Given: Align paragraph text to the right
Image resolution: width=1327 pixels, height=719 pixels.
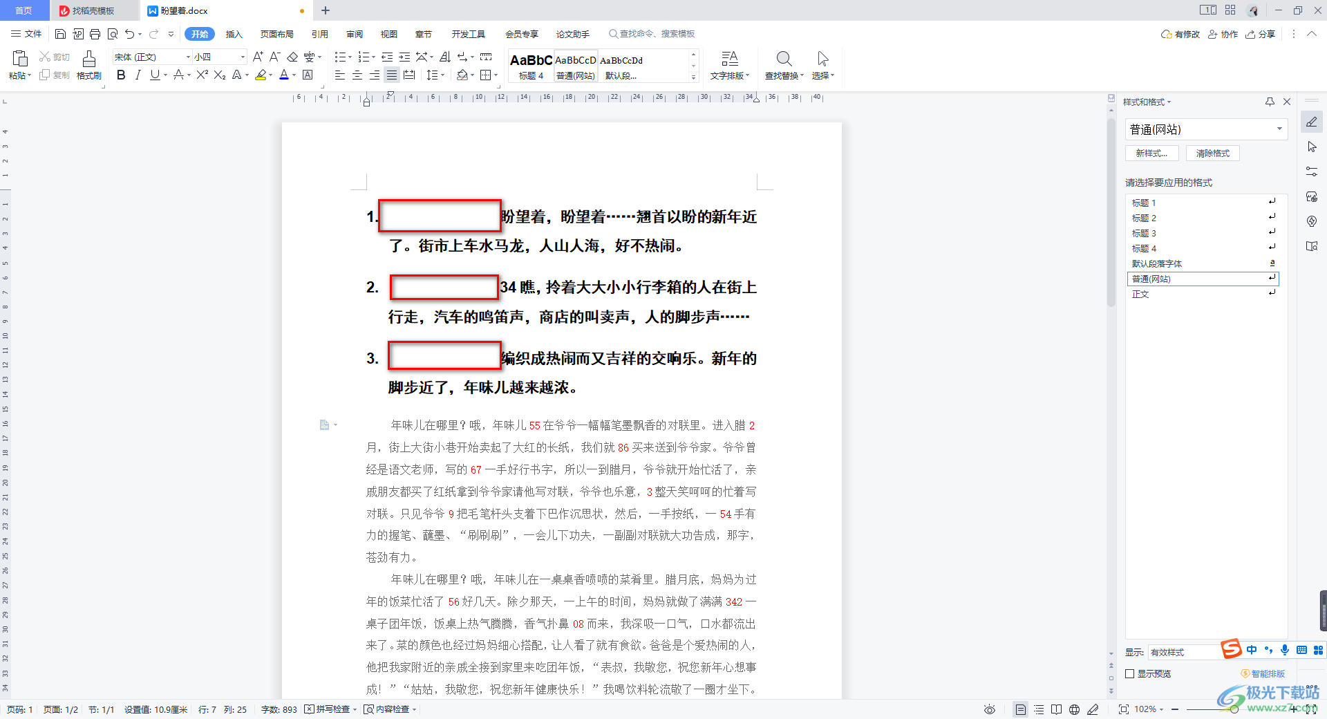Looking at the screenshot, I should 375,75.
